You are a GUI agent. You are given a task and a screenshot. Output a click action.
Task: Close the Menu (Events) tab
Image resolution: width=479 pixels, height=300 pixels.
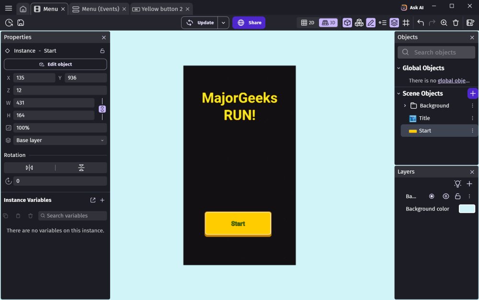[x=124, y=9]
